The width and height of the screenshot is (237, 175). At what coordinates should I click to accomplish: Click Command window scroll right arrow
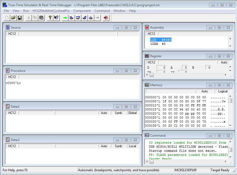click(x=225, y=161)
